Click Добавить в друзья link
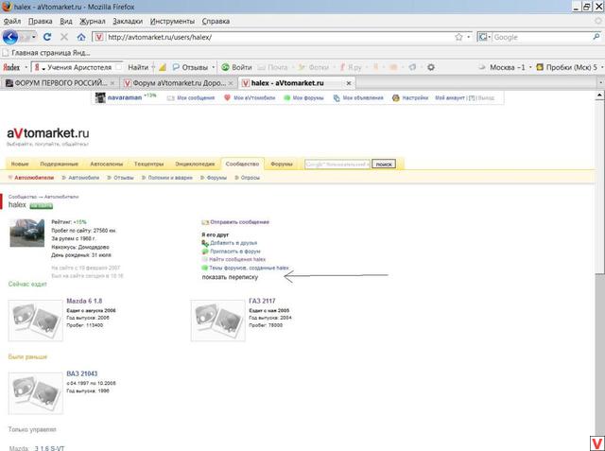 point(233,243)
